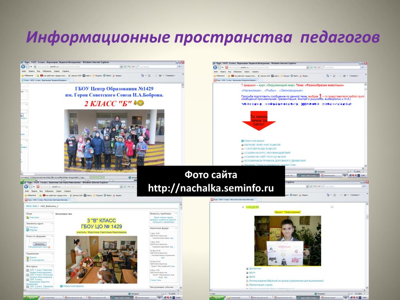400x300 pixels.
Task: Open Журнал favorite in top-left browser window
Action: point(97,75)
